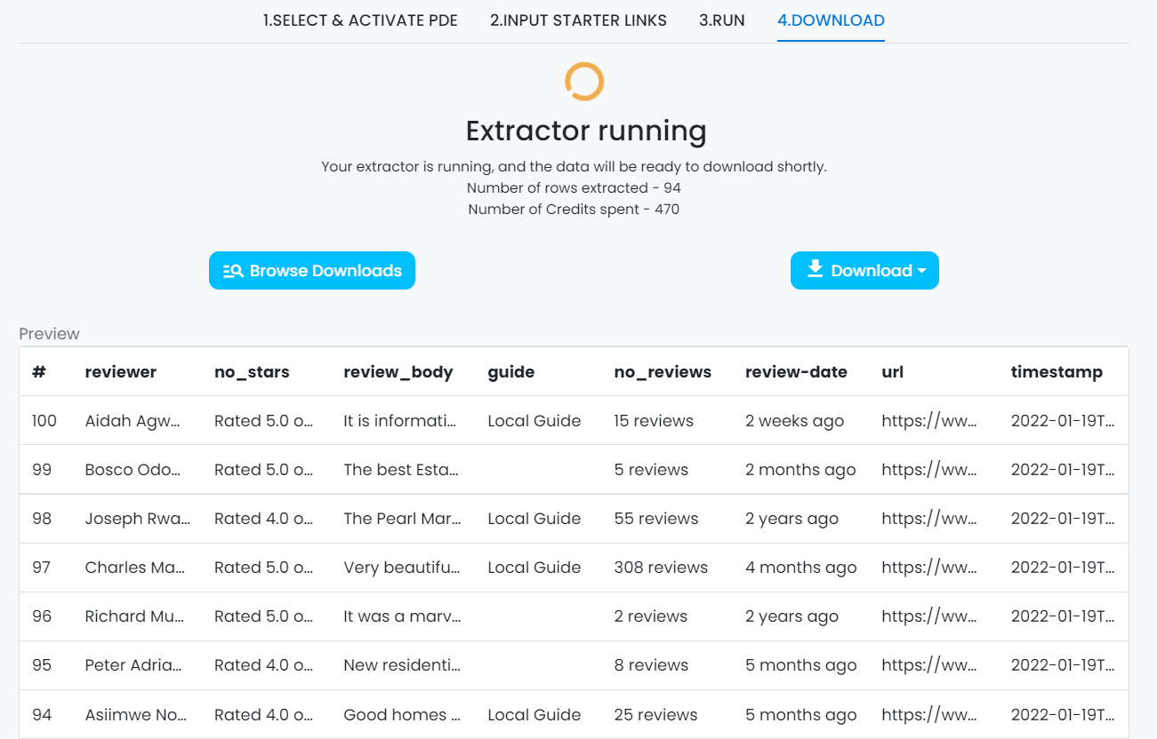1157x739 pixels.
Task: Select reviewer cell Peter Adria…
Action: [x=134, y=665]
